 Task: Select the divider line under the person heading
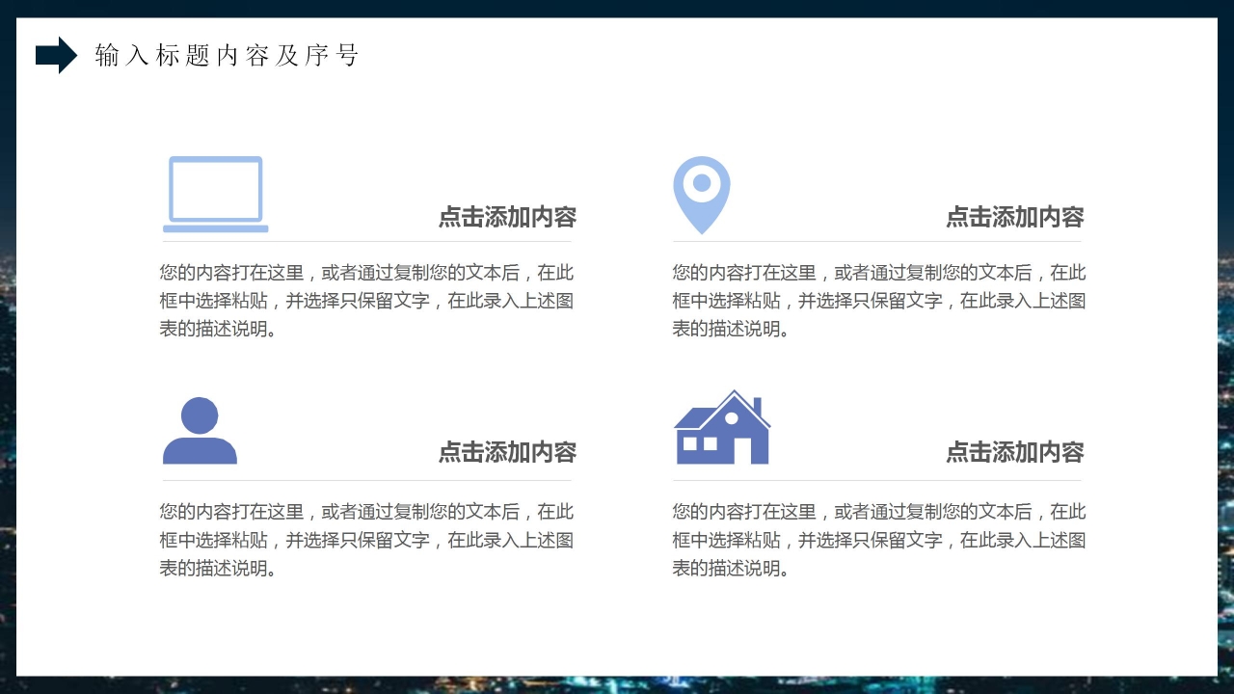(x=366, y=480)
